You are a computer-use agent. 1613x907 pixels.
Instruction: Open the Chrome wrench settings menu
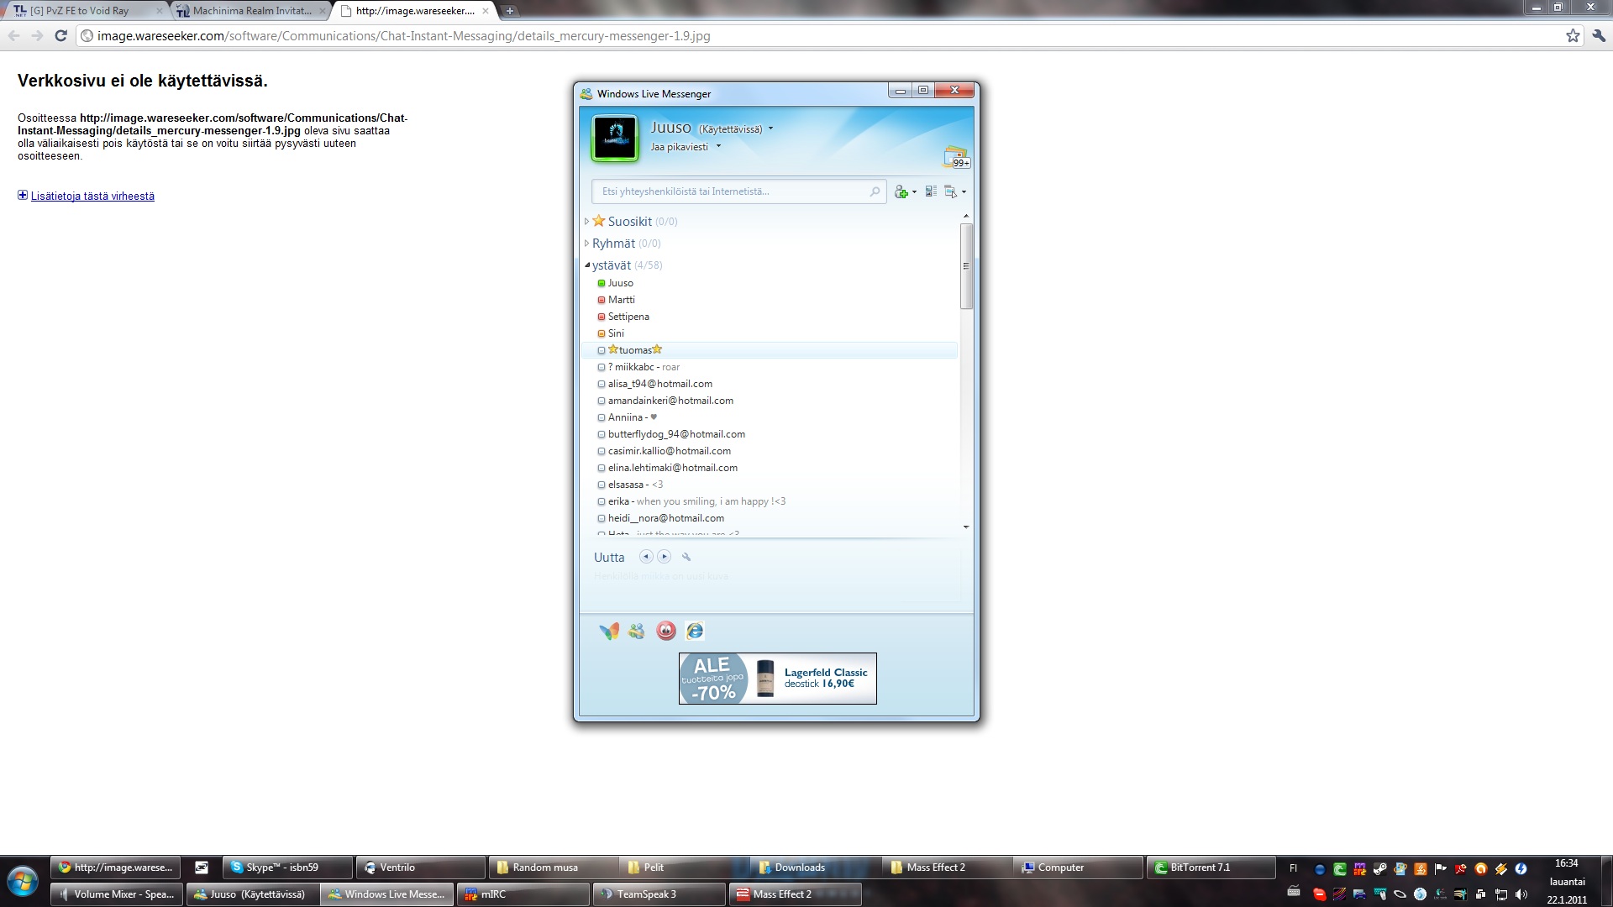click(x=1599, y=36)
